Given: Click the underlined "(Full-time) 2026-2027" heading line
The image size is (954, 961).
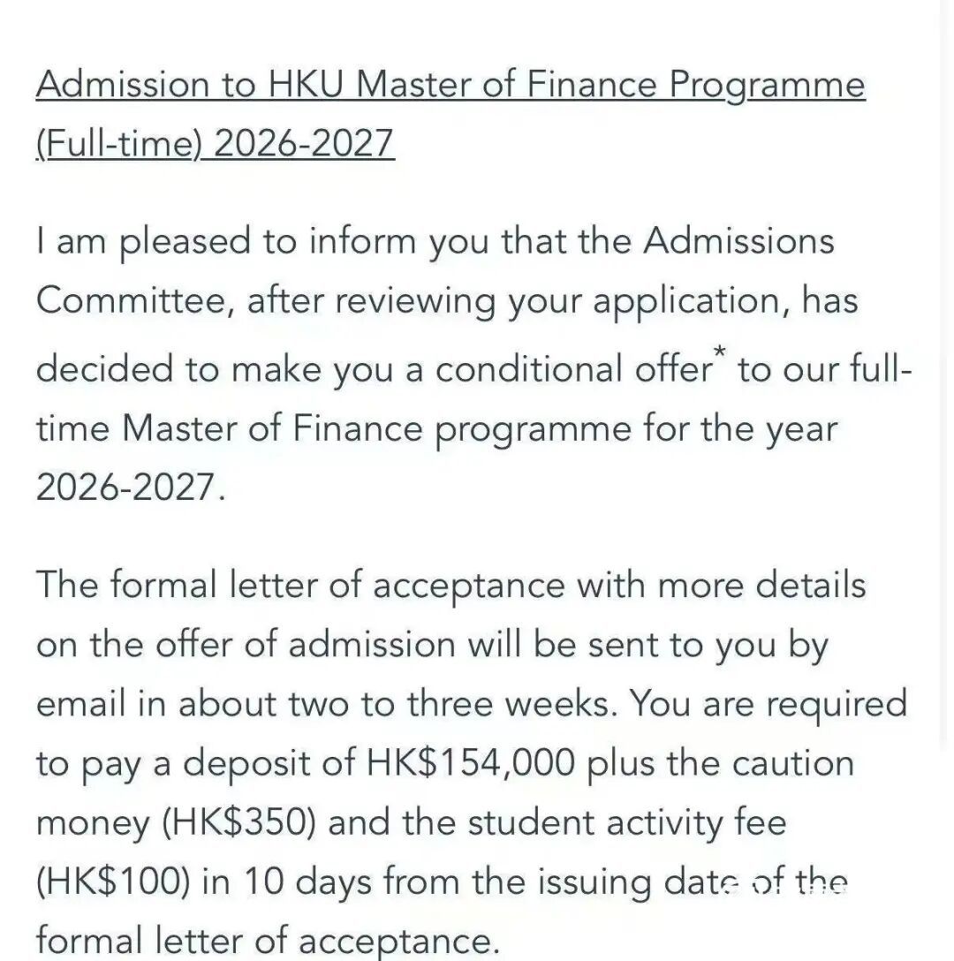Looking at the screenshot, I should pos(215,141).
